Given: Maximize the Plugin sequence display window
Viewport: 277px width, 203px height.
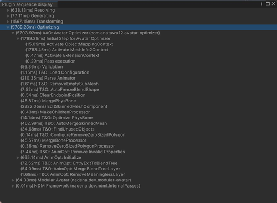Looking at the screenshot, I should (x=268, y=4).
